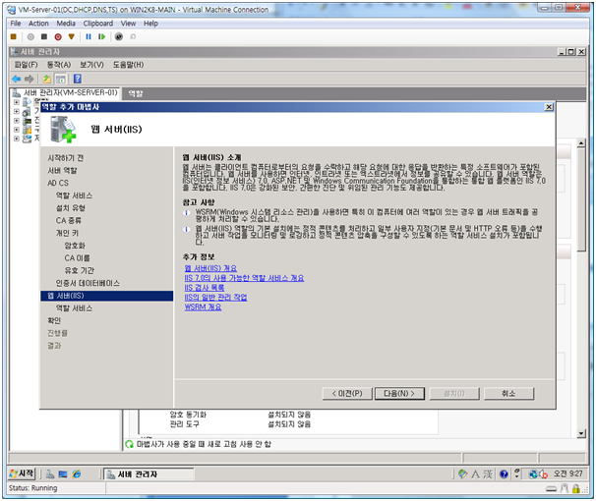The height and width of the screenshot is (501, 596).
Task: Open the File menu of VM Connection
Action: (16, 24)
